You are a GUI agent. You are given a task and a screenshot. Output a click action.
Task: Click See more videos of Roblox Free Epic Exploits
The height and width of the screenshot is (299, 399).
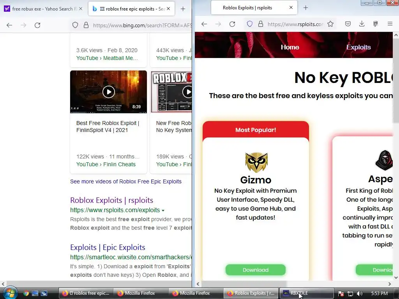(x=126, y=181)
